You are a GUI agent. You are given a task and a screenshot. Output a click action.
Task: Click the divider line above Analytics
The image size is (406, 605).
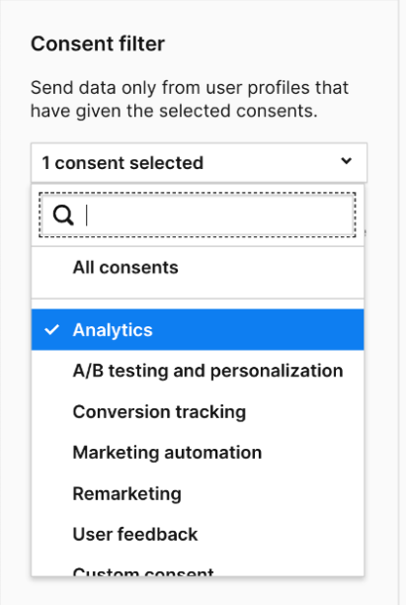tap(198, 299)
